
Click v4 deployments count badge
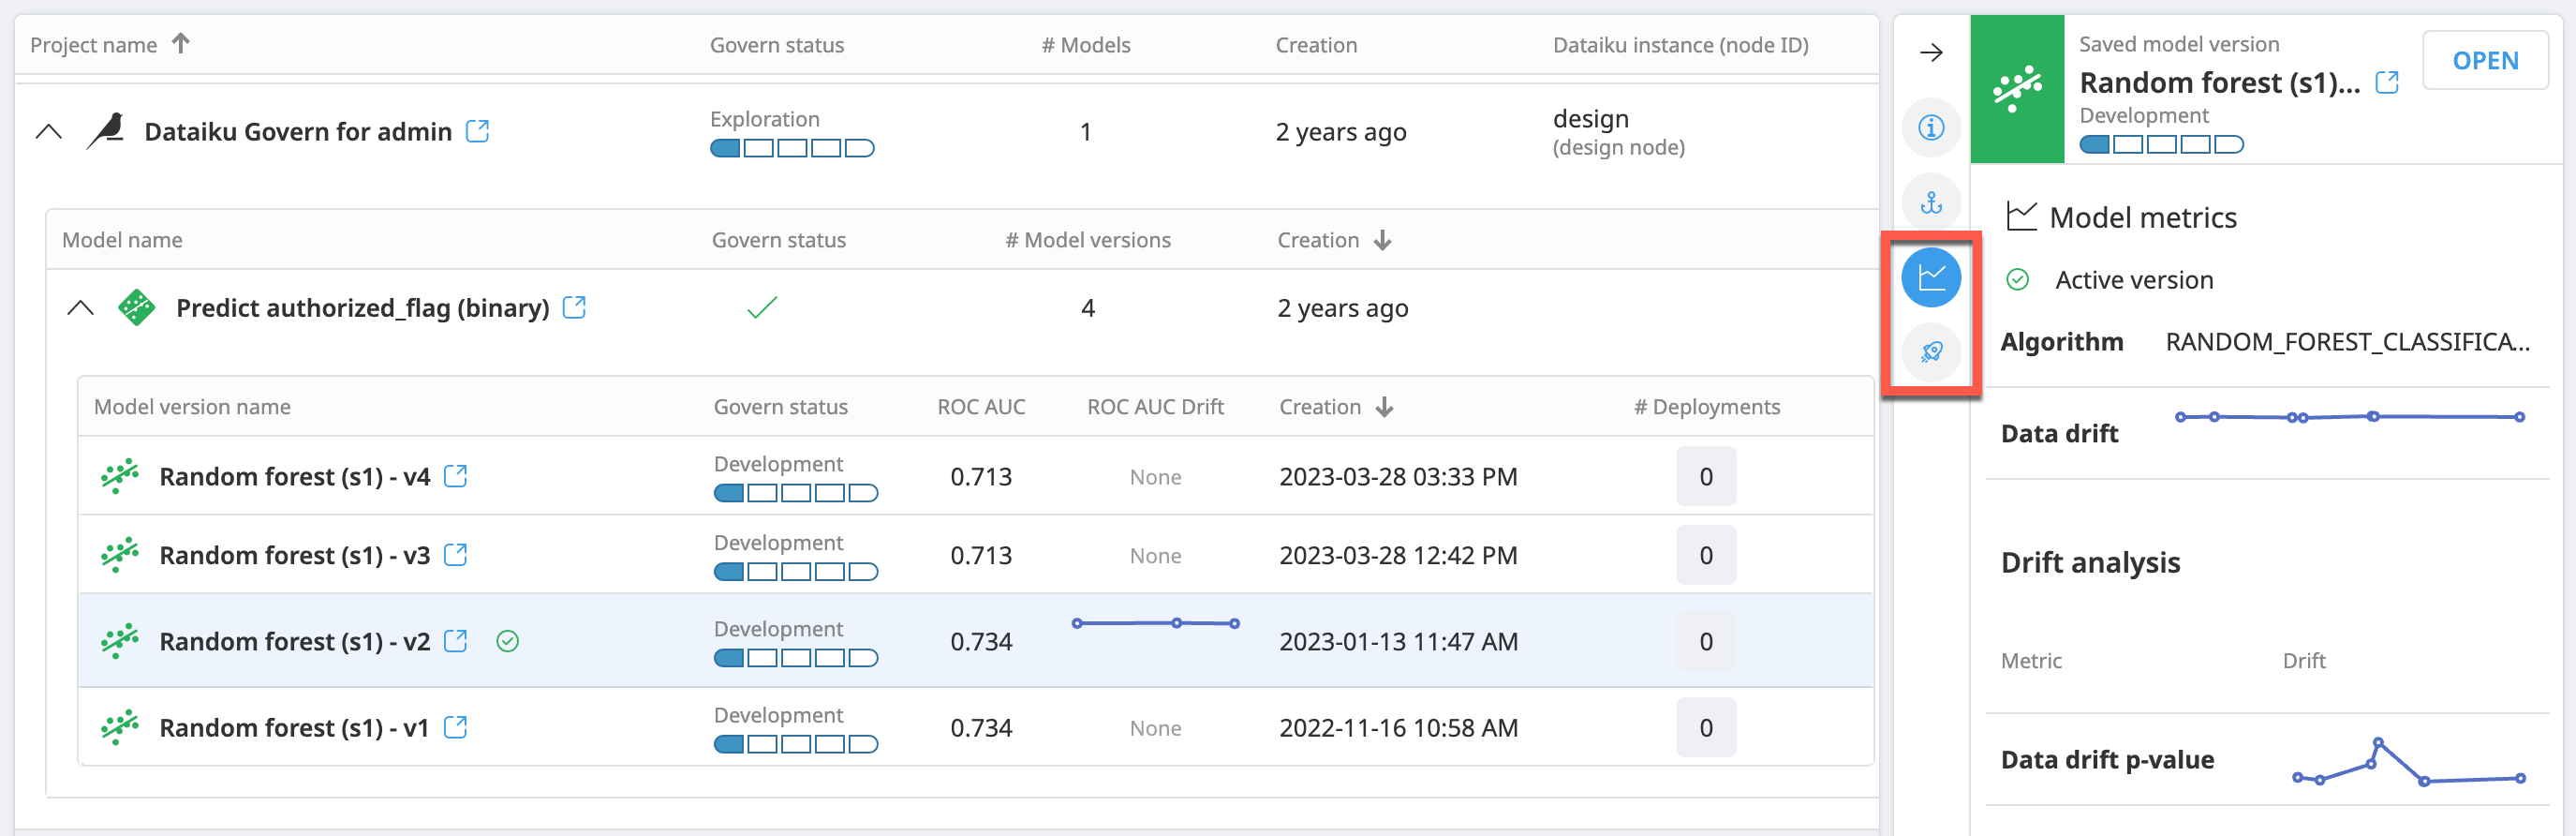(1706, 476)
